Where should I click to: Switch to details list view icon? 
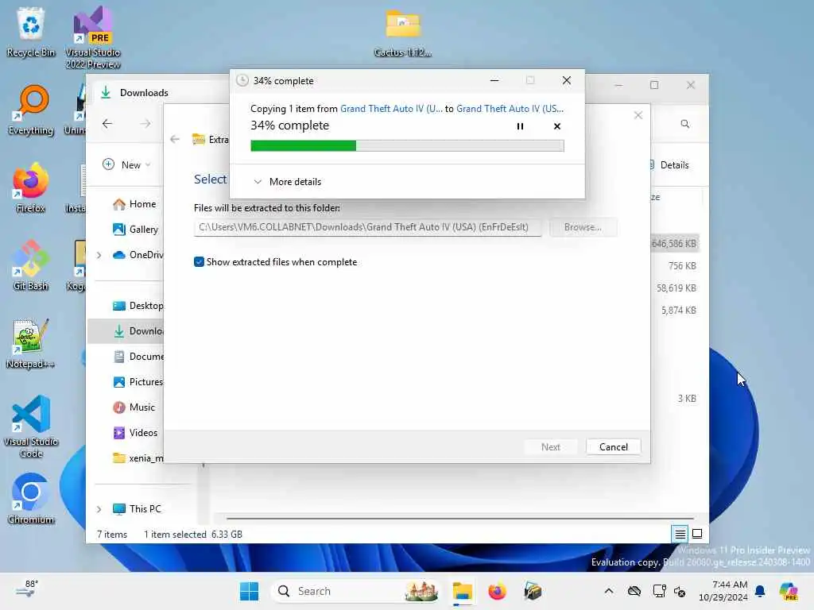click(680, 534)
